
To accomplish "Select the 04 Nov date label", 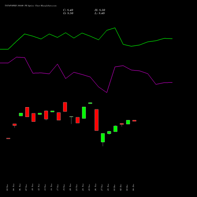I will click(x=13, y=187).
